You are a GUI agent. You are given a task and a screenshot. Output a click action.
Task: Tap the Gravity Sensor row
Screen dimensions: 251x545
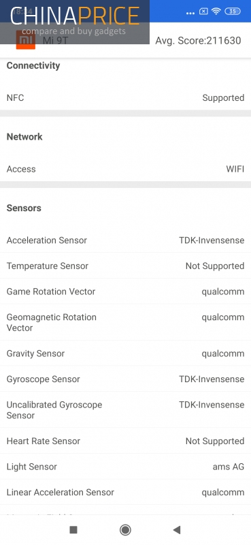tap(125, 354)
